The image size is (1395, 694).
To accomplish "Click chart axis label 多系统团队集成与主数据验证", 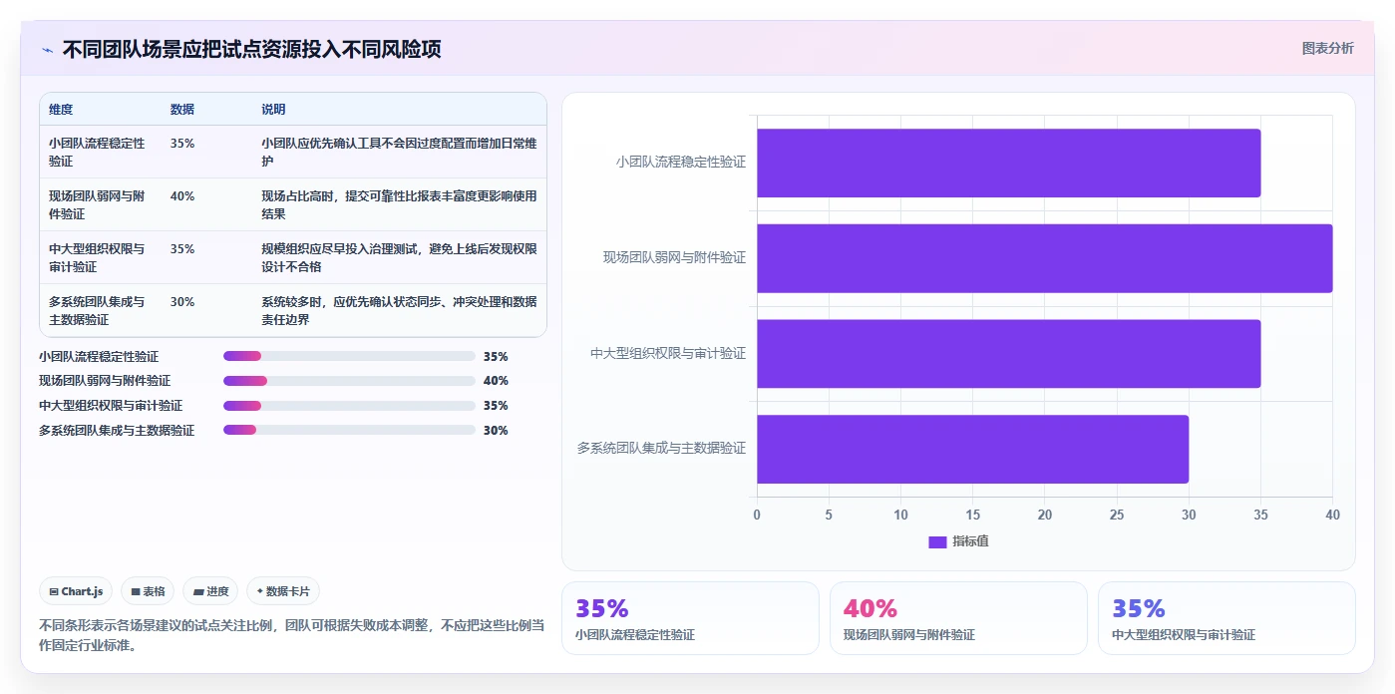I will [661, 449].
